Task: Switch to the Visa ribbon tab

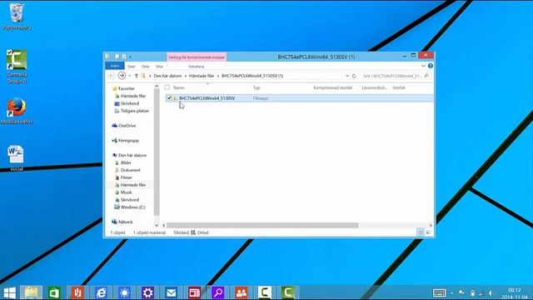Action: [x=159, y=67]
